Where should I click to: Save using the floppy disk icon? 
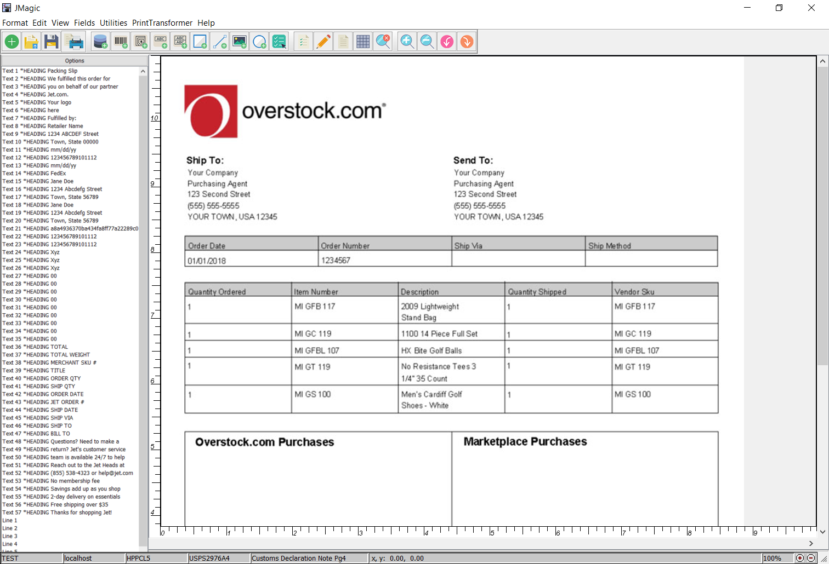[x=52, y=42]
